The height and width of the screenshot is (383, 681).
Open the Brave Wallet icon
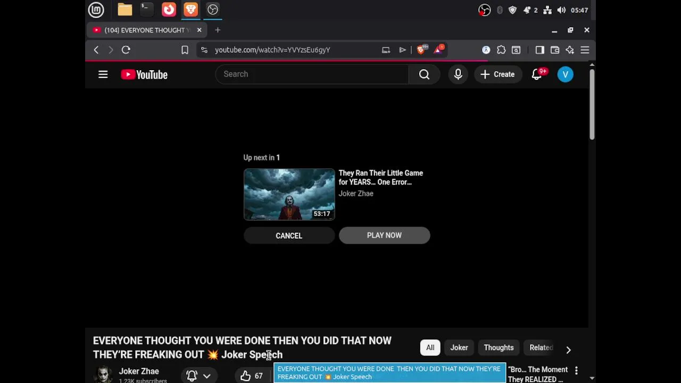pos(555,50)
